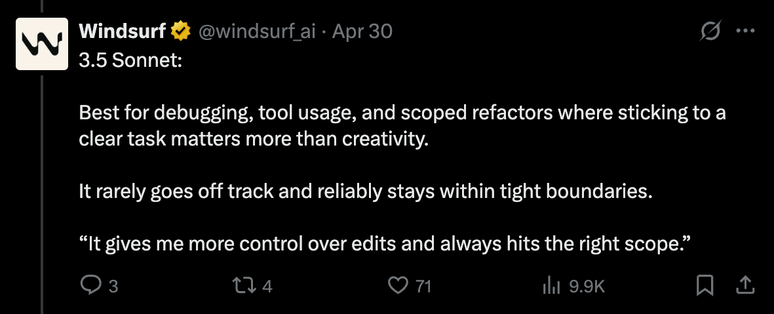Click the Windsurf profile avatar
Screen dimensions: 774x314
(42, 44)
